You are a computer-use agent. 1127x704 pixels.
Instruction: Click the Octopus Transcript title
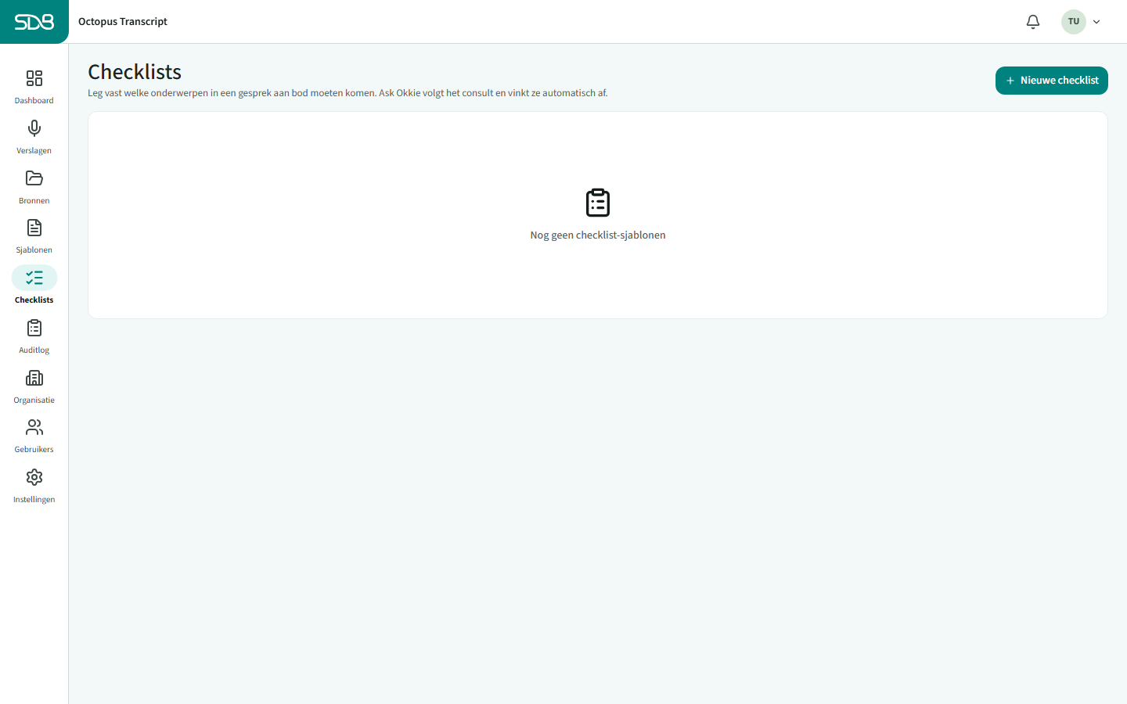[x=123, y=22]
